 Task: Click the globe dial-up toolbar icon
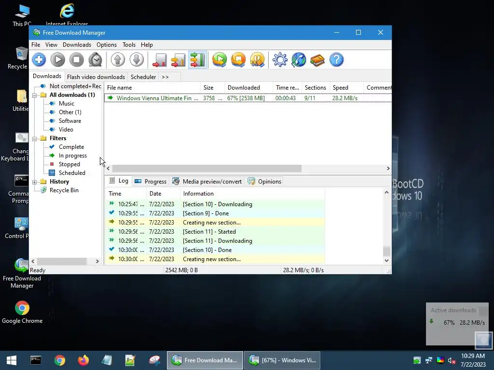point(299,60)
